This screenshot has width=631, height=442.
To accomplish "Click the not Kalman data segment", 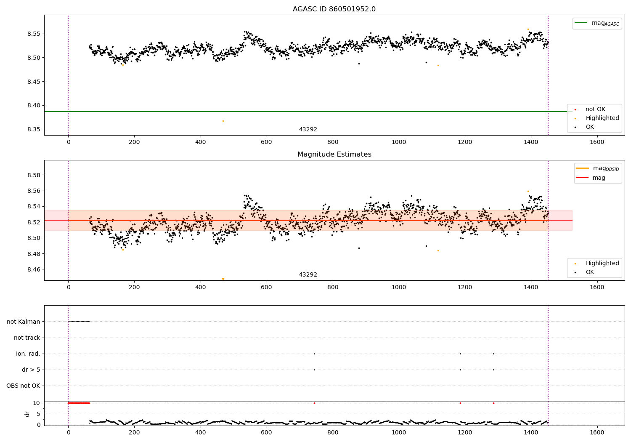I will coord(79,322).
